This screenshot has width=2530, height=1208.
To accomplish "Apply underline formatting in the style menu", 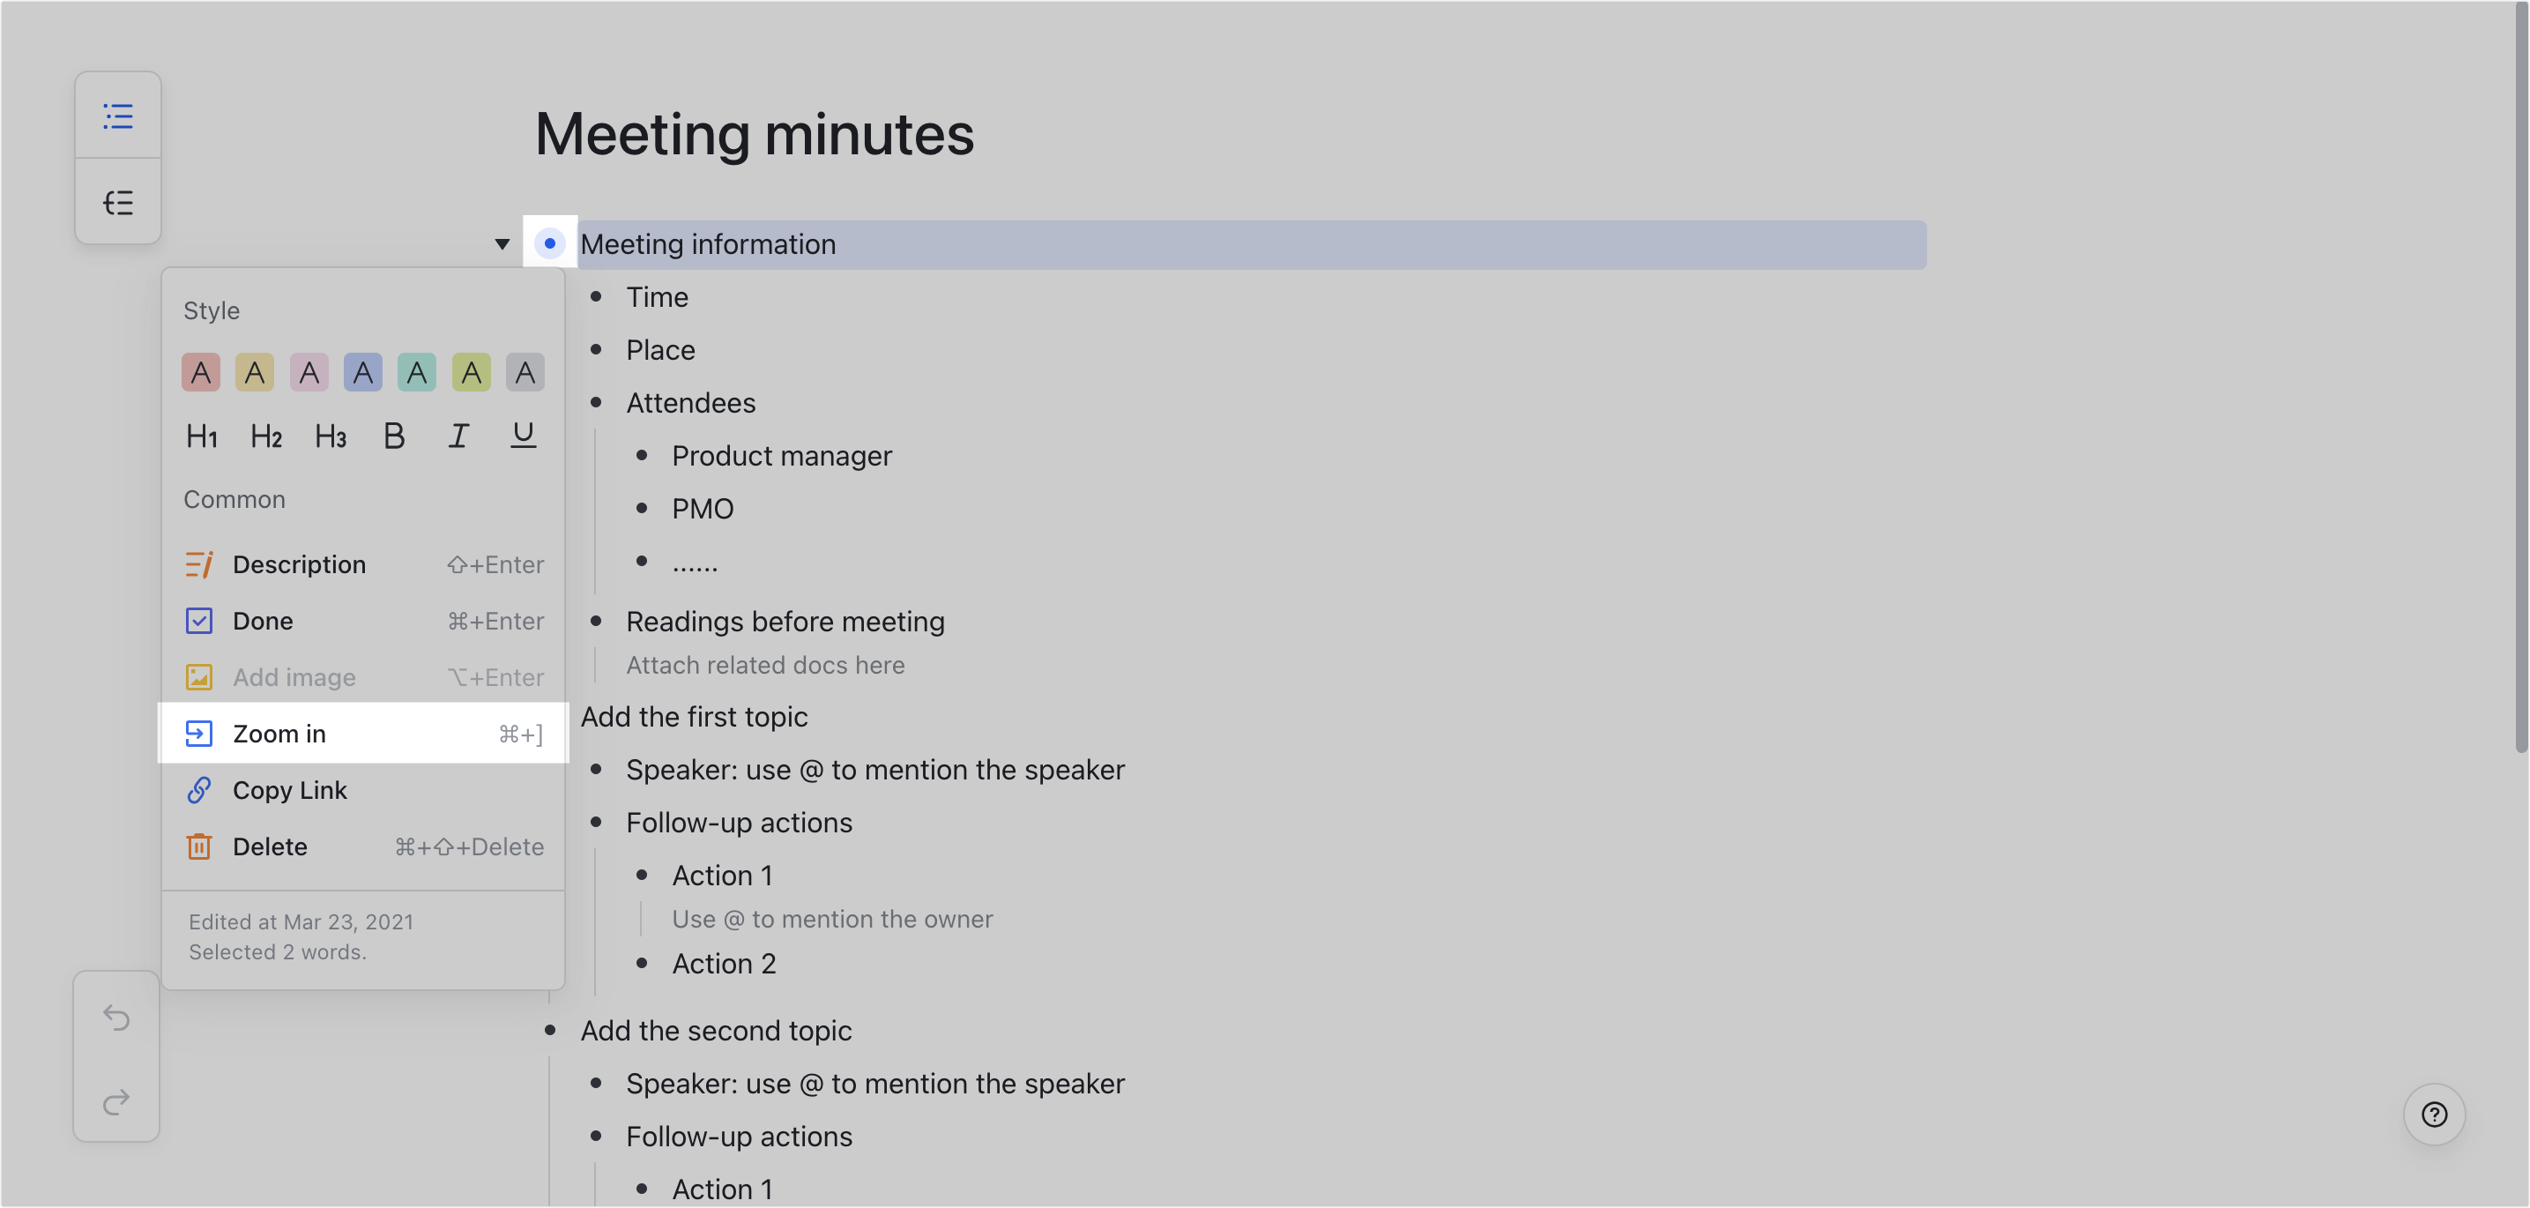I will [523, 435].
